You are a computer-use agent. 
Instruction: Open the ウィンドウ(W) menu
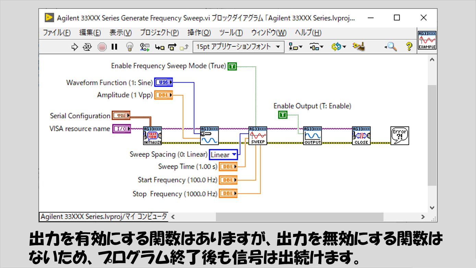(x=269, y=33)
